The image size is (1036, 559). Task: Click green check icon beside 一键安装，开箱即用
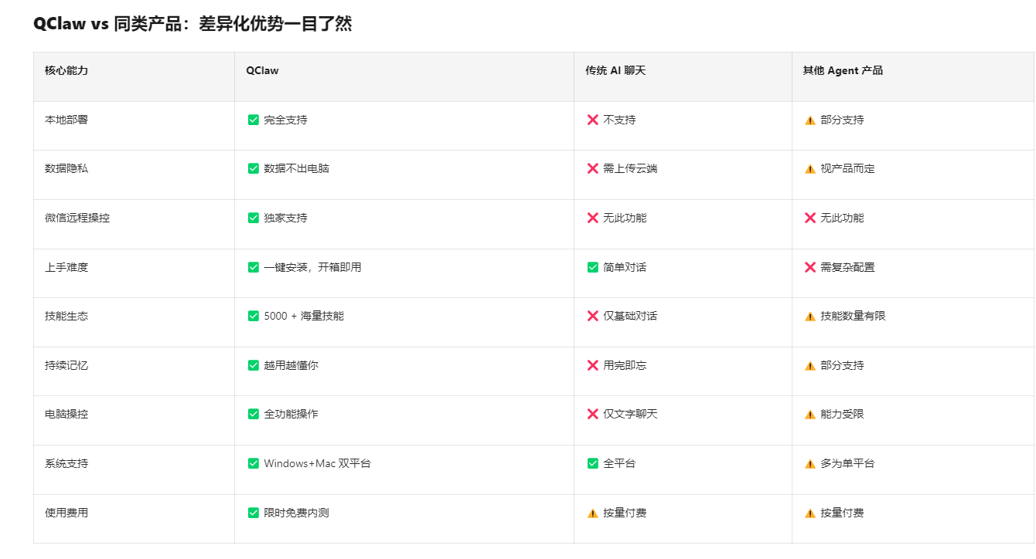[x=254, y=267]
